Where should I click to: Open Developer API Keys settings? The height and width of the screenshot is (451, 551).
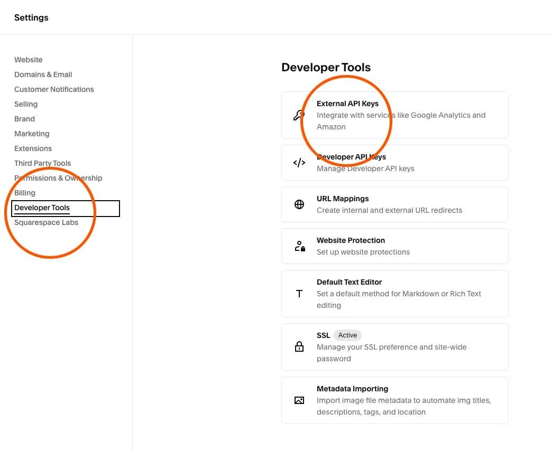(394, 163)
